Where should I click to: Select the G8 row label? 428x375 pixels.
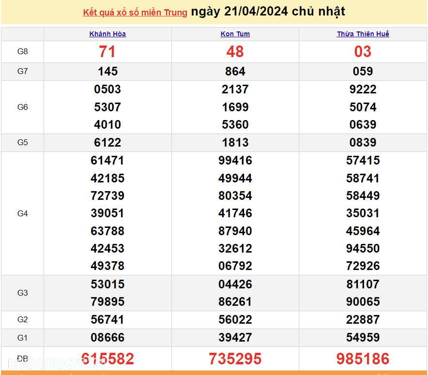(x=22, y=52)
